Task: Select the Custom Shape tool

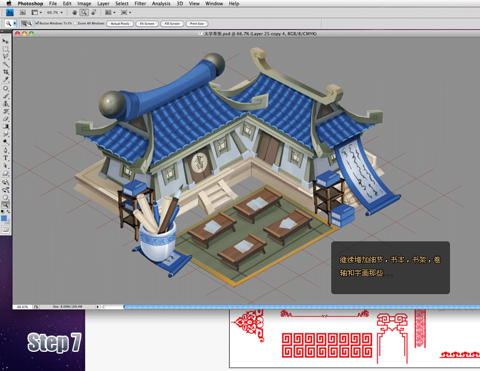Action: (x=5, y=173)
